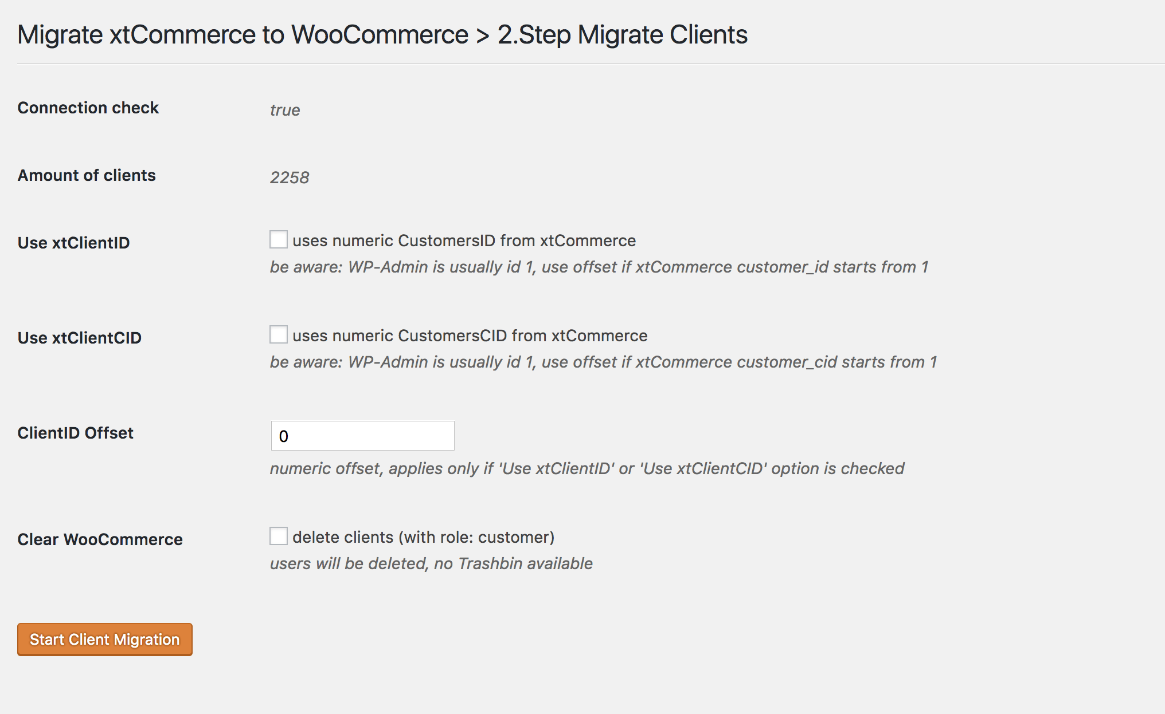Viewport: 1165px width, 714px height.
Task: Click 'uses numeric CustomersCID from xtCommerce' text
Action: tap(470, 336)
